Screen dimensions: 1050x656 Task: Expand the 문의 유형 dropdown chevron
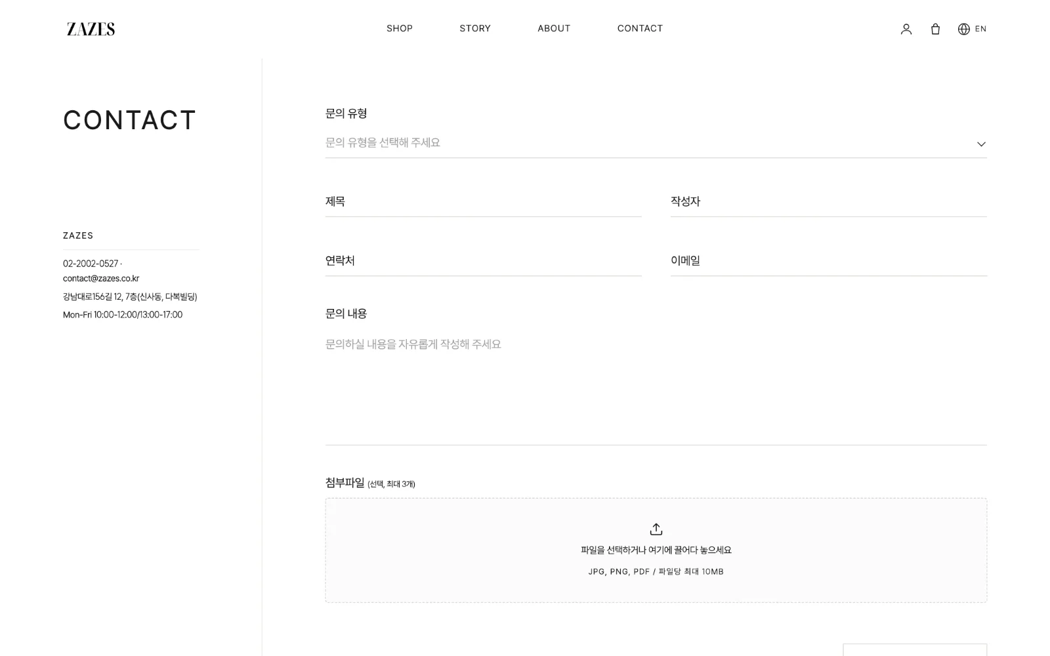pos(981,144)
